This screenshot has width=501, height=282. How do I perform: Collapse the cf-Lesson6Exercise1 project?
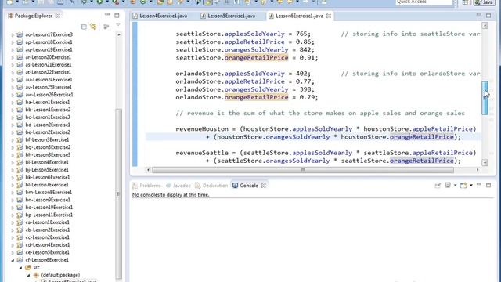tap(13, 260)
